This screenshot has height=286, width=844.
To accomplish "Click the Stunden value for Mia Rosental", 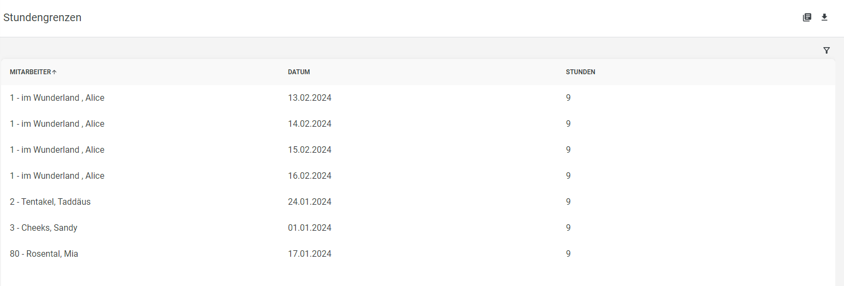I will (568, 254).
